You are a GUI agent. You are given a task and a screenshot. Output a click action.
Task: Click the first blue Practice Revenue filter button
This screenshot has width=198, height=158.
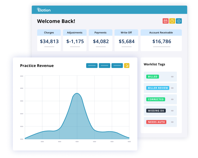tap(92, 66)
